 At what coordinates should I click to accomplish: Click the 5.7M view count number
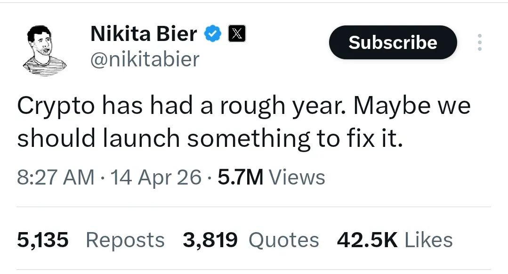pos(241,177)
